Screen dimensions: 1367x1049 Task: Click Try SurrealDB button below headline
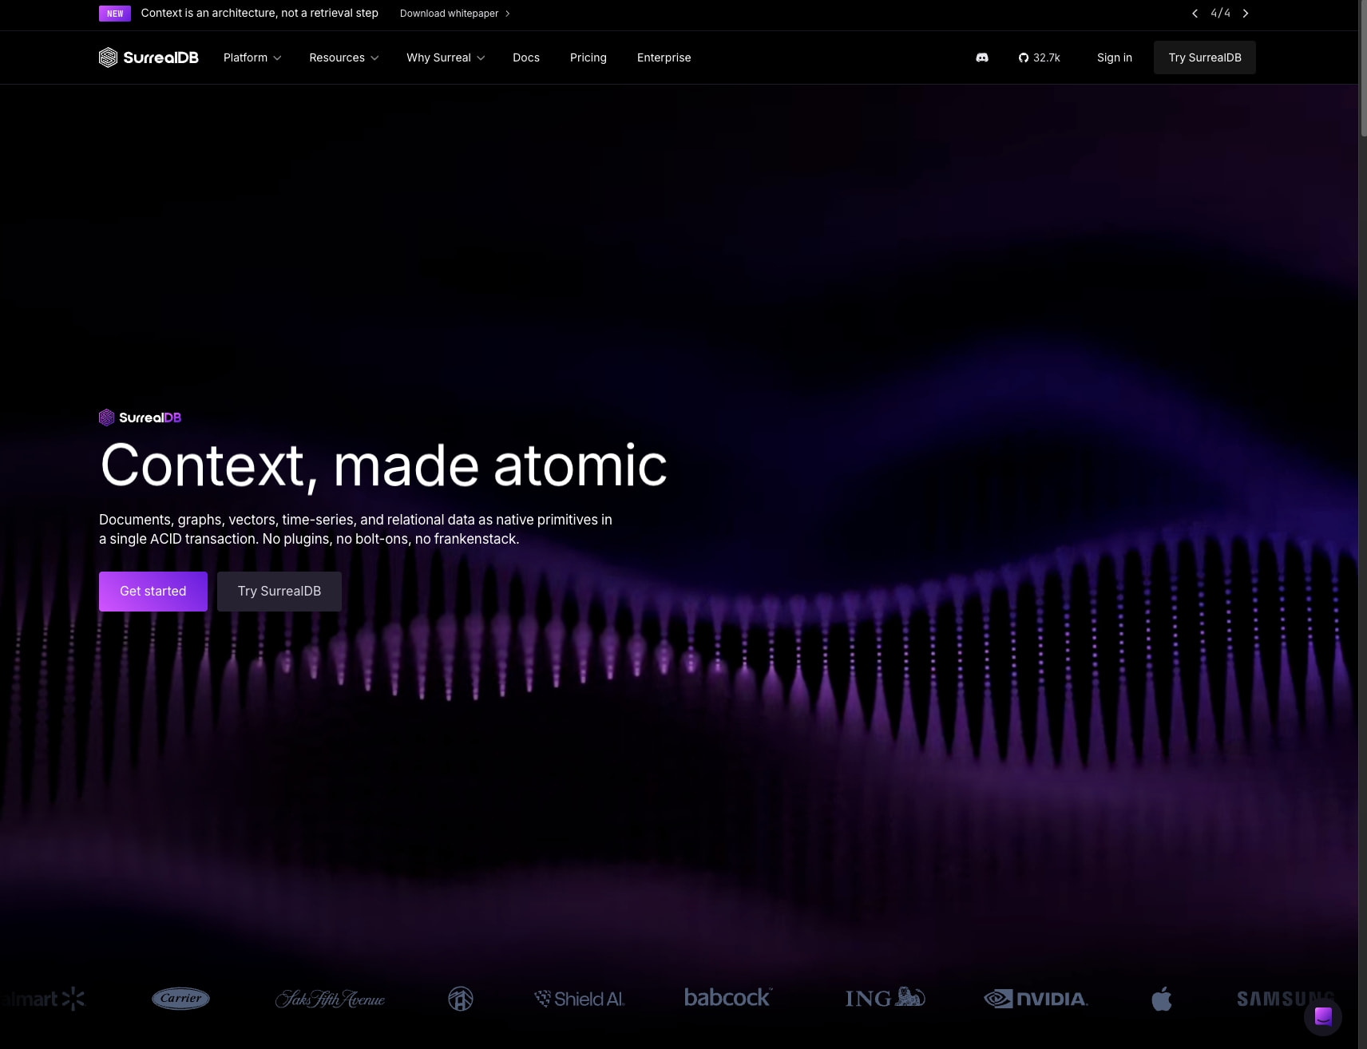(x=279, y=592)
